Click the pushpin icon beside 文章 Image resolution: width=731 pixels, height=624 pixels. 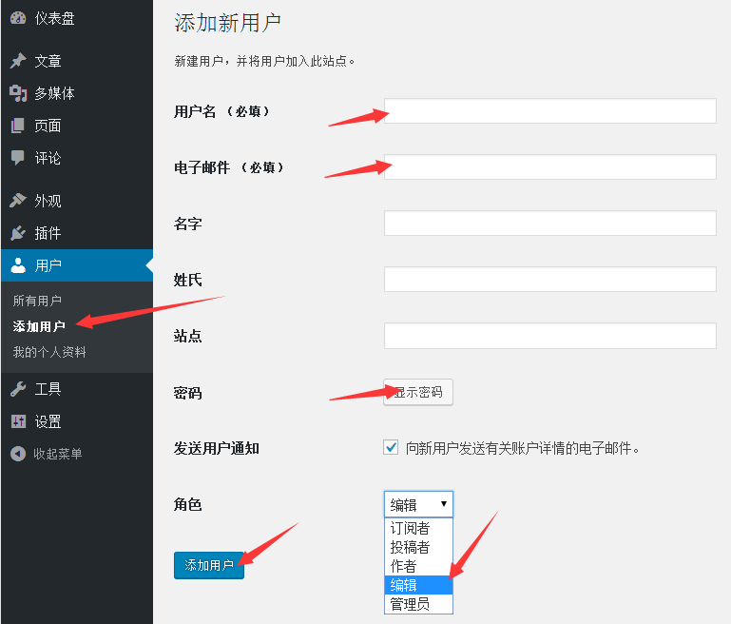18,61
